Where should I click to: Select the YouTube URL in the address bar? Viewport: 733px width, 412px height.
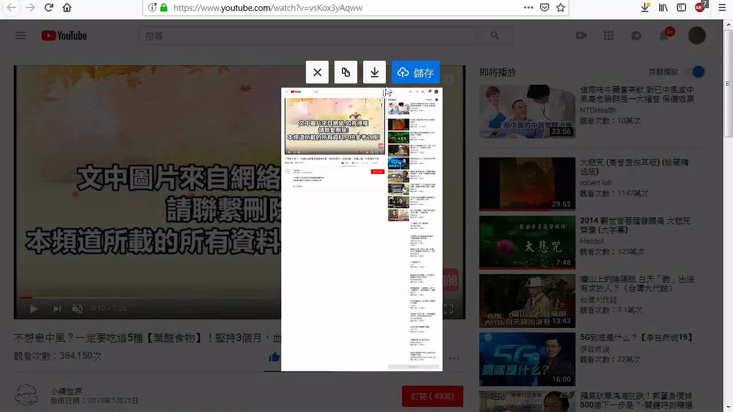[x=268, y=8]
